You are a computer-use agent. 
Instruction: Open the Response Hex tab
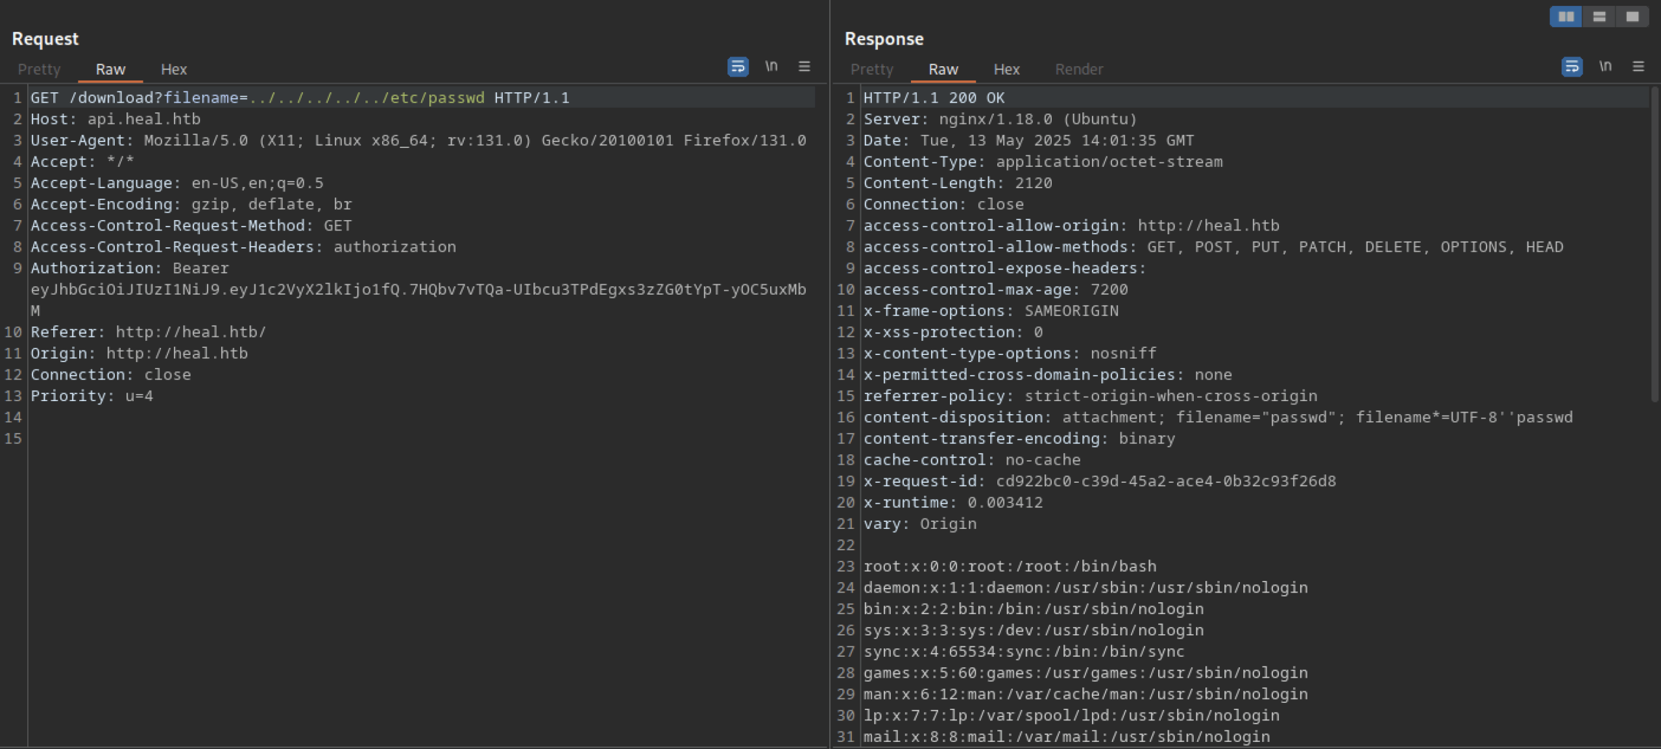pos(1006,69)
